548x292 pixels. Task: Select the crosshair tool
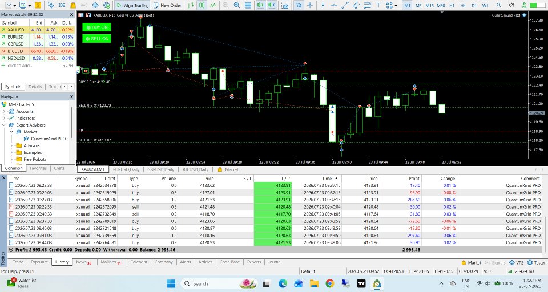point(309,5)
